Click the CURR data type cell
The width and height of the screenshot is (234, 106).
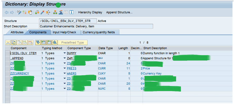108,68
